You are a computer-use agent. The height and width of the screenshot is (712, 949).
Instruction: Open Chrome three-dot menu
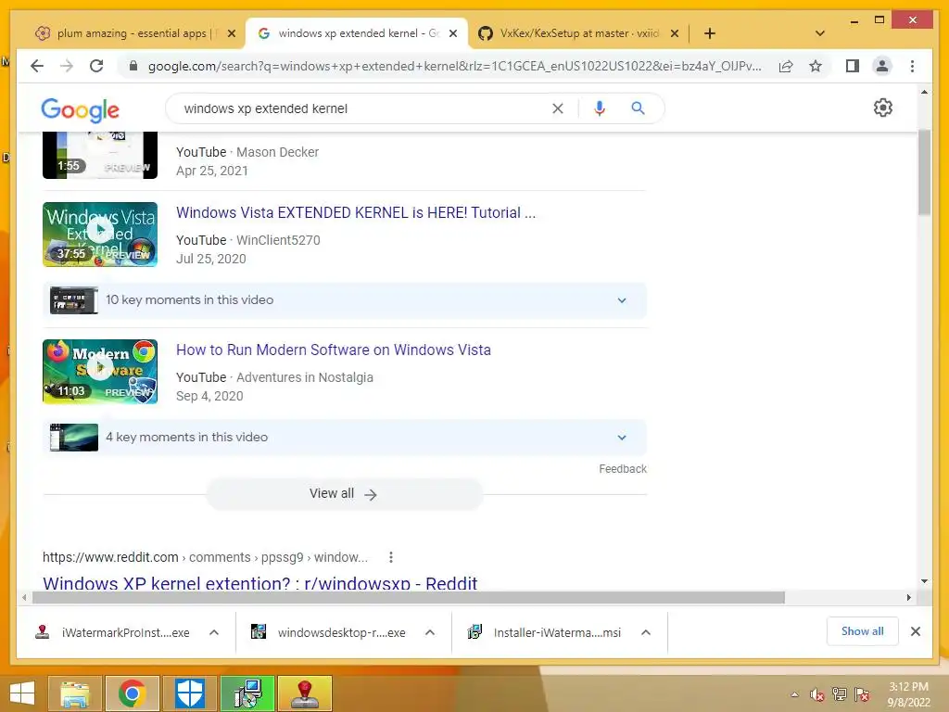coord(912,66)
